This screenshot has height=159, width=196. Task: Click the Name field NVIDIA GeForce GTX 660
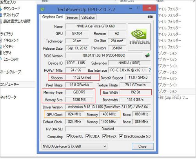96,26
